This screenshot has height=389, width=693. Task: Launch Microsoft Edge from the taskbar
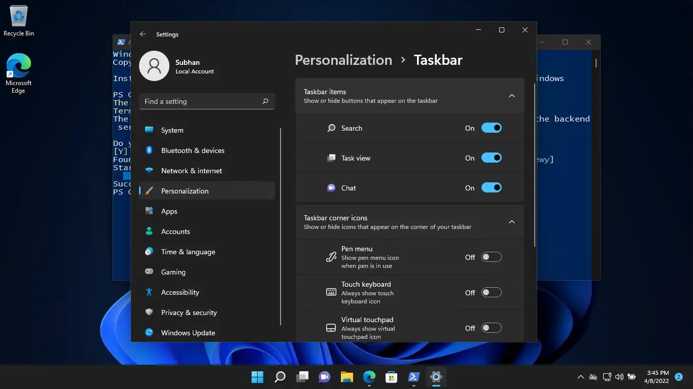point(369,377)
